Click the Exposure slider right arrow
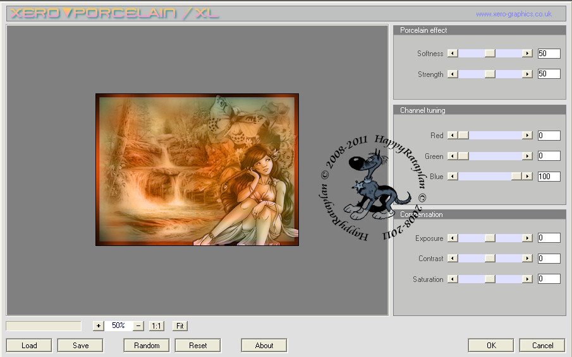 pyautogui.click(x=527, y=238)
